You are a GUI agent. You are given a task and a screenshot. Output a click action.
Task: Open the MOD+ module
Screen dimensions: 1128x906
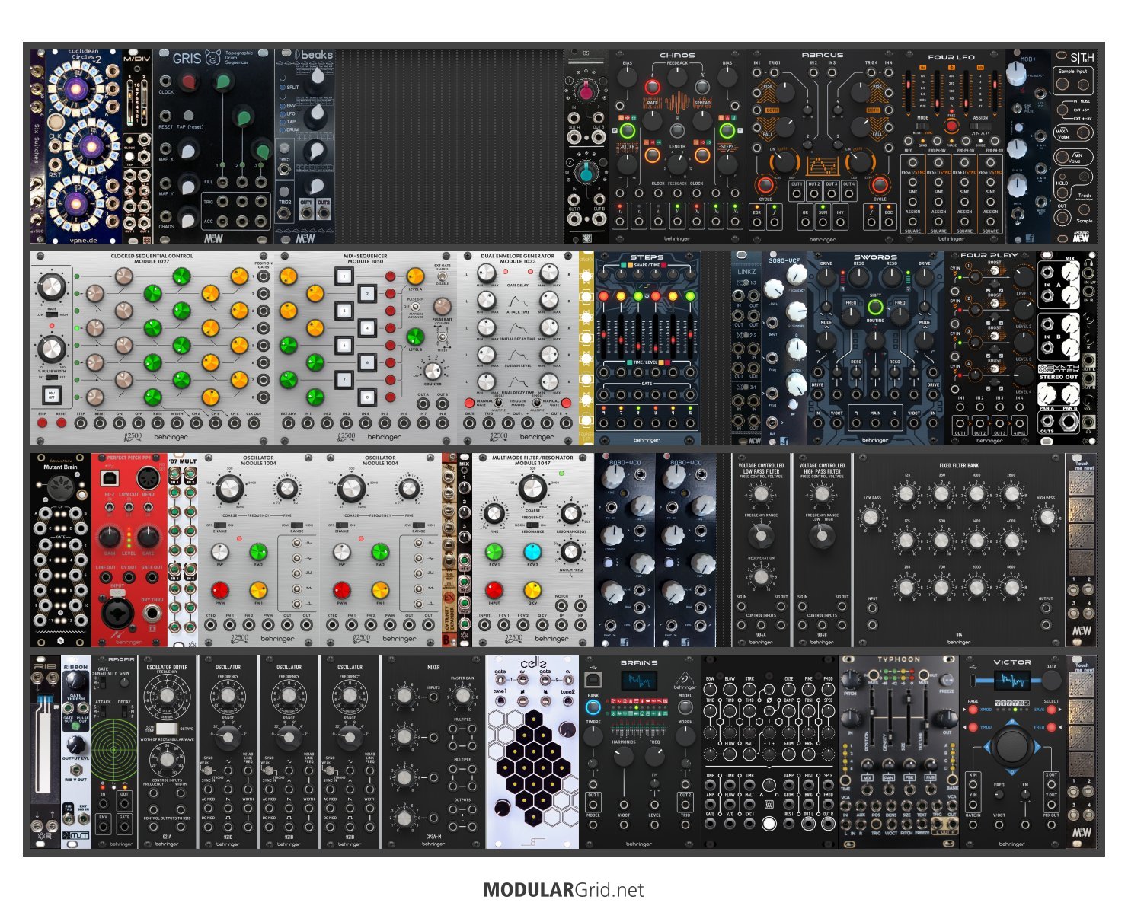1028,147
